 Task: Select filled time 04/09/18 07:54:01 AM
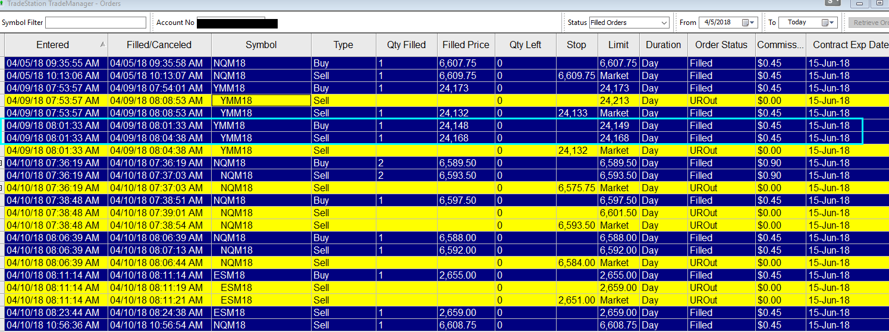click(x=159, y=88)
